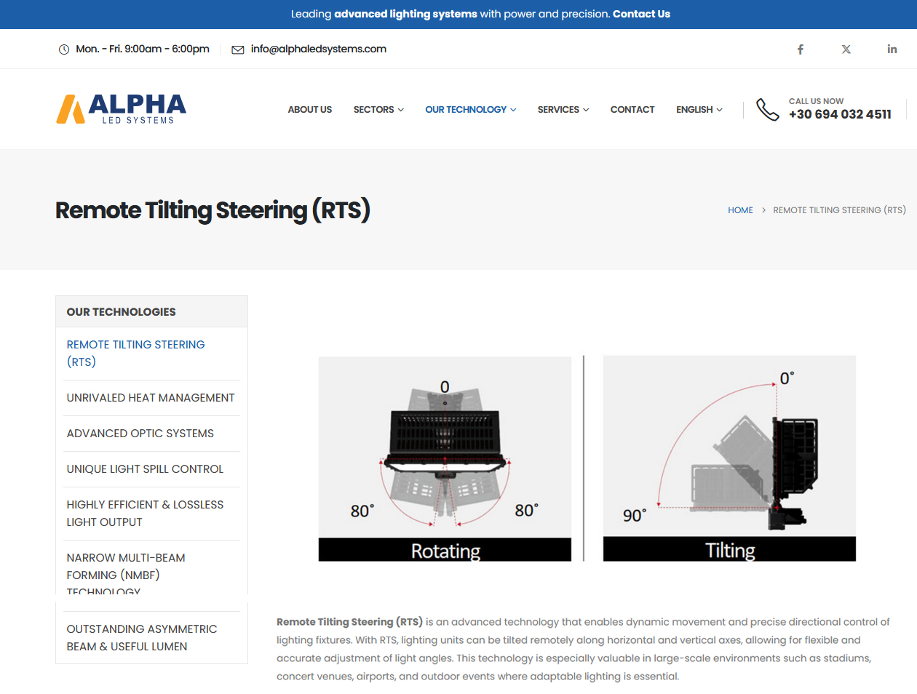The width and height of the screenshot is (917, 694).
Task: Click the Rotating diagram image
Action: pos(445,459)
